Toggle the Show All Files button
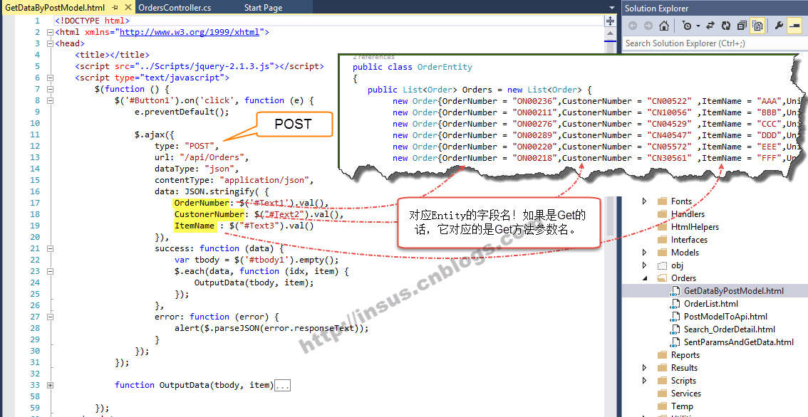This screenshot has height=417, width=808. click(757, 26)
